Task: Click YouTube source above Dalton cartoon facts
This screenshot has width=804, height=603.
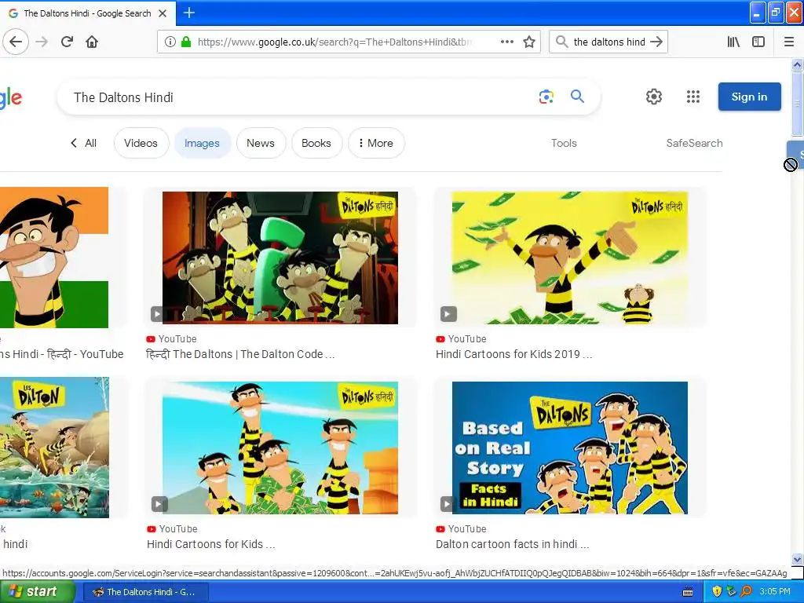Action: [461, 528]
